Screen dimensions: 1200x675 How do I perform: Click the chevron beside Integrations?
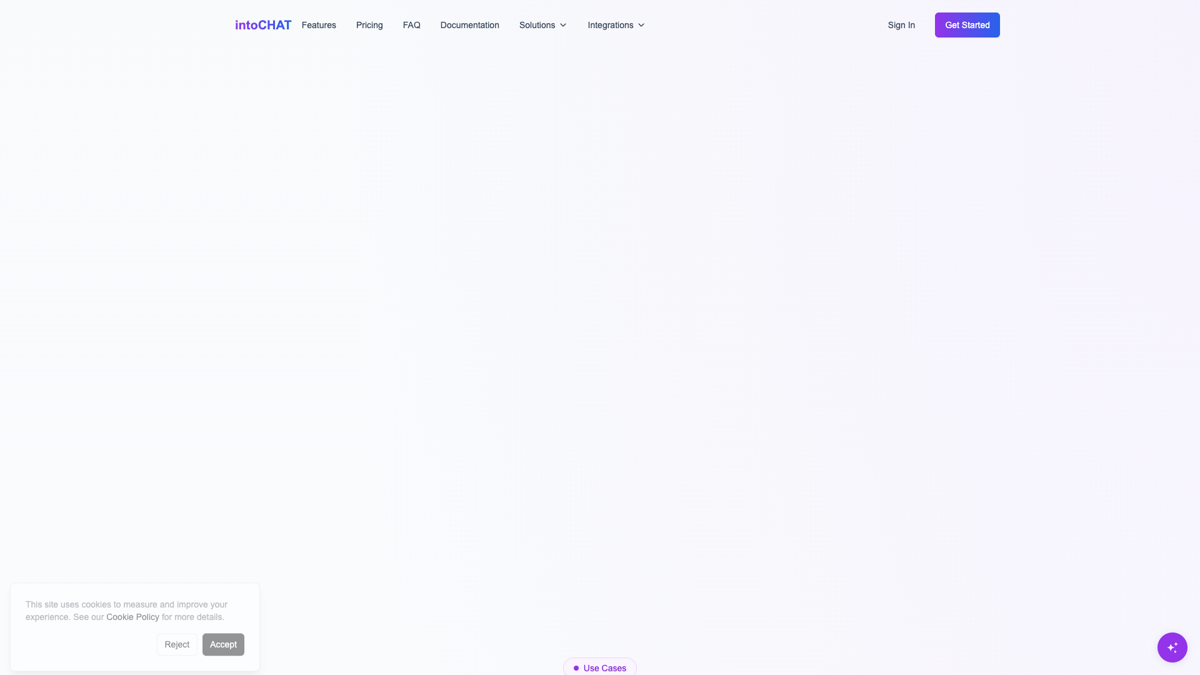click(641, 25)
